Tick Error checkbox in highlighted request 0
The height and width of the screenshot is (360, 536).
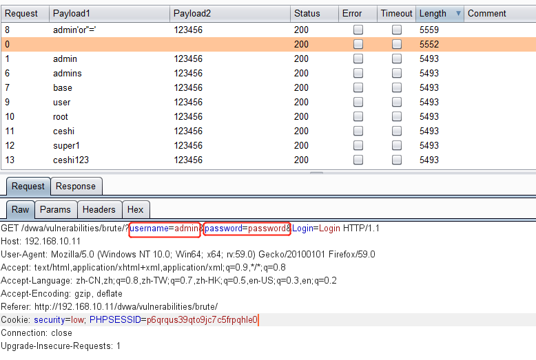358,44
